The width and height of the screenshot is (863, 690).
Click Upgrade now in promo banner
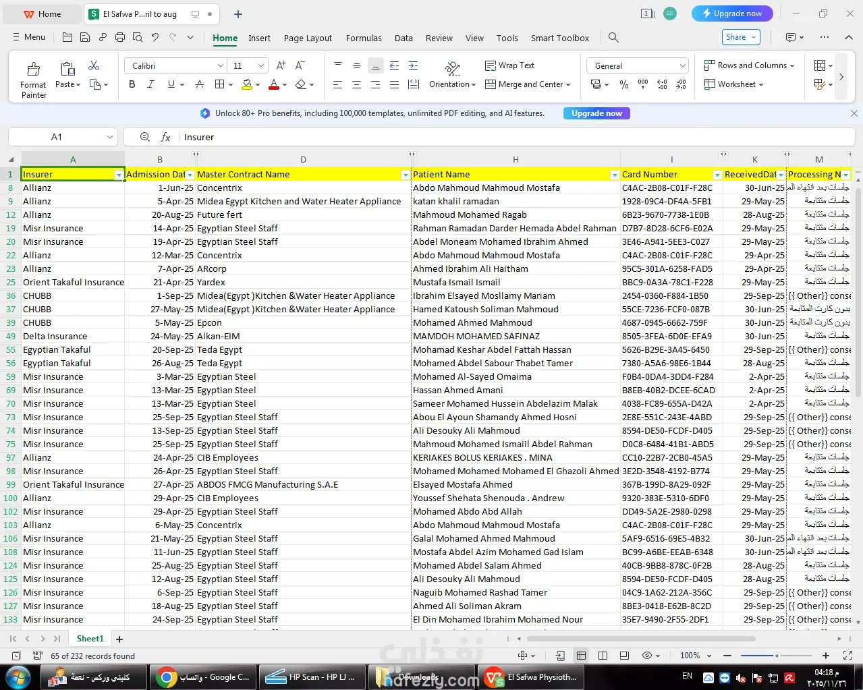[596, 113]
